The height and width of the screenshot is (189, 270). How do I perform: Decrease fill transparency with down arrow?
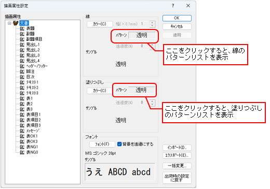(152, 105)
